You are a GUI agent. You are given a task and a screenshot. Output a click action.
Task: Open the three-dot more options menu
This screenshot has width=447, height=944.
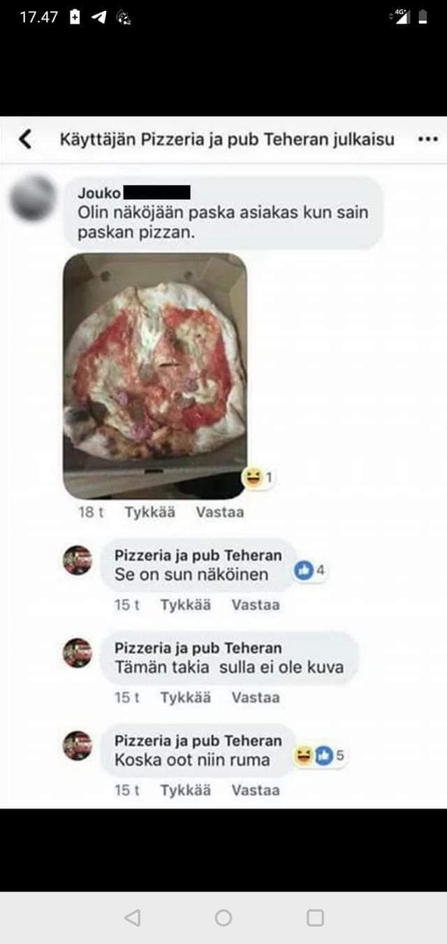[x=427, y=140]
